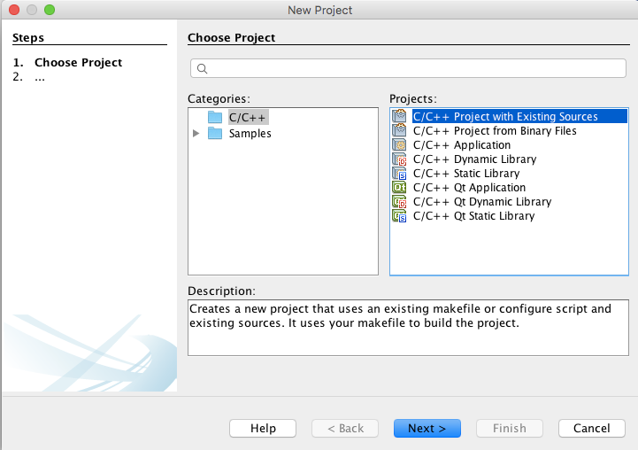Expand the Samples category tree node
The image size is (638, 450).
[196, 133]
